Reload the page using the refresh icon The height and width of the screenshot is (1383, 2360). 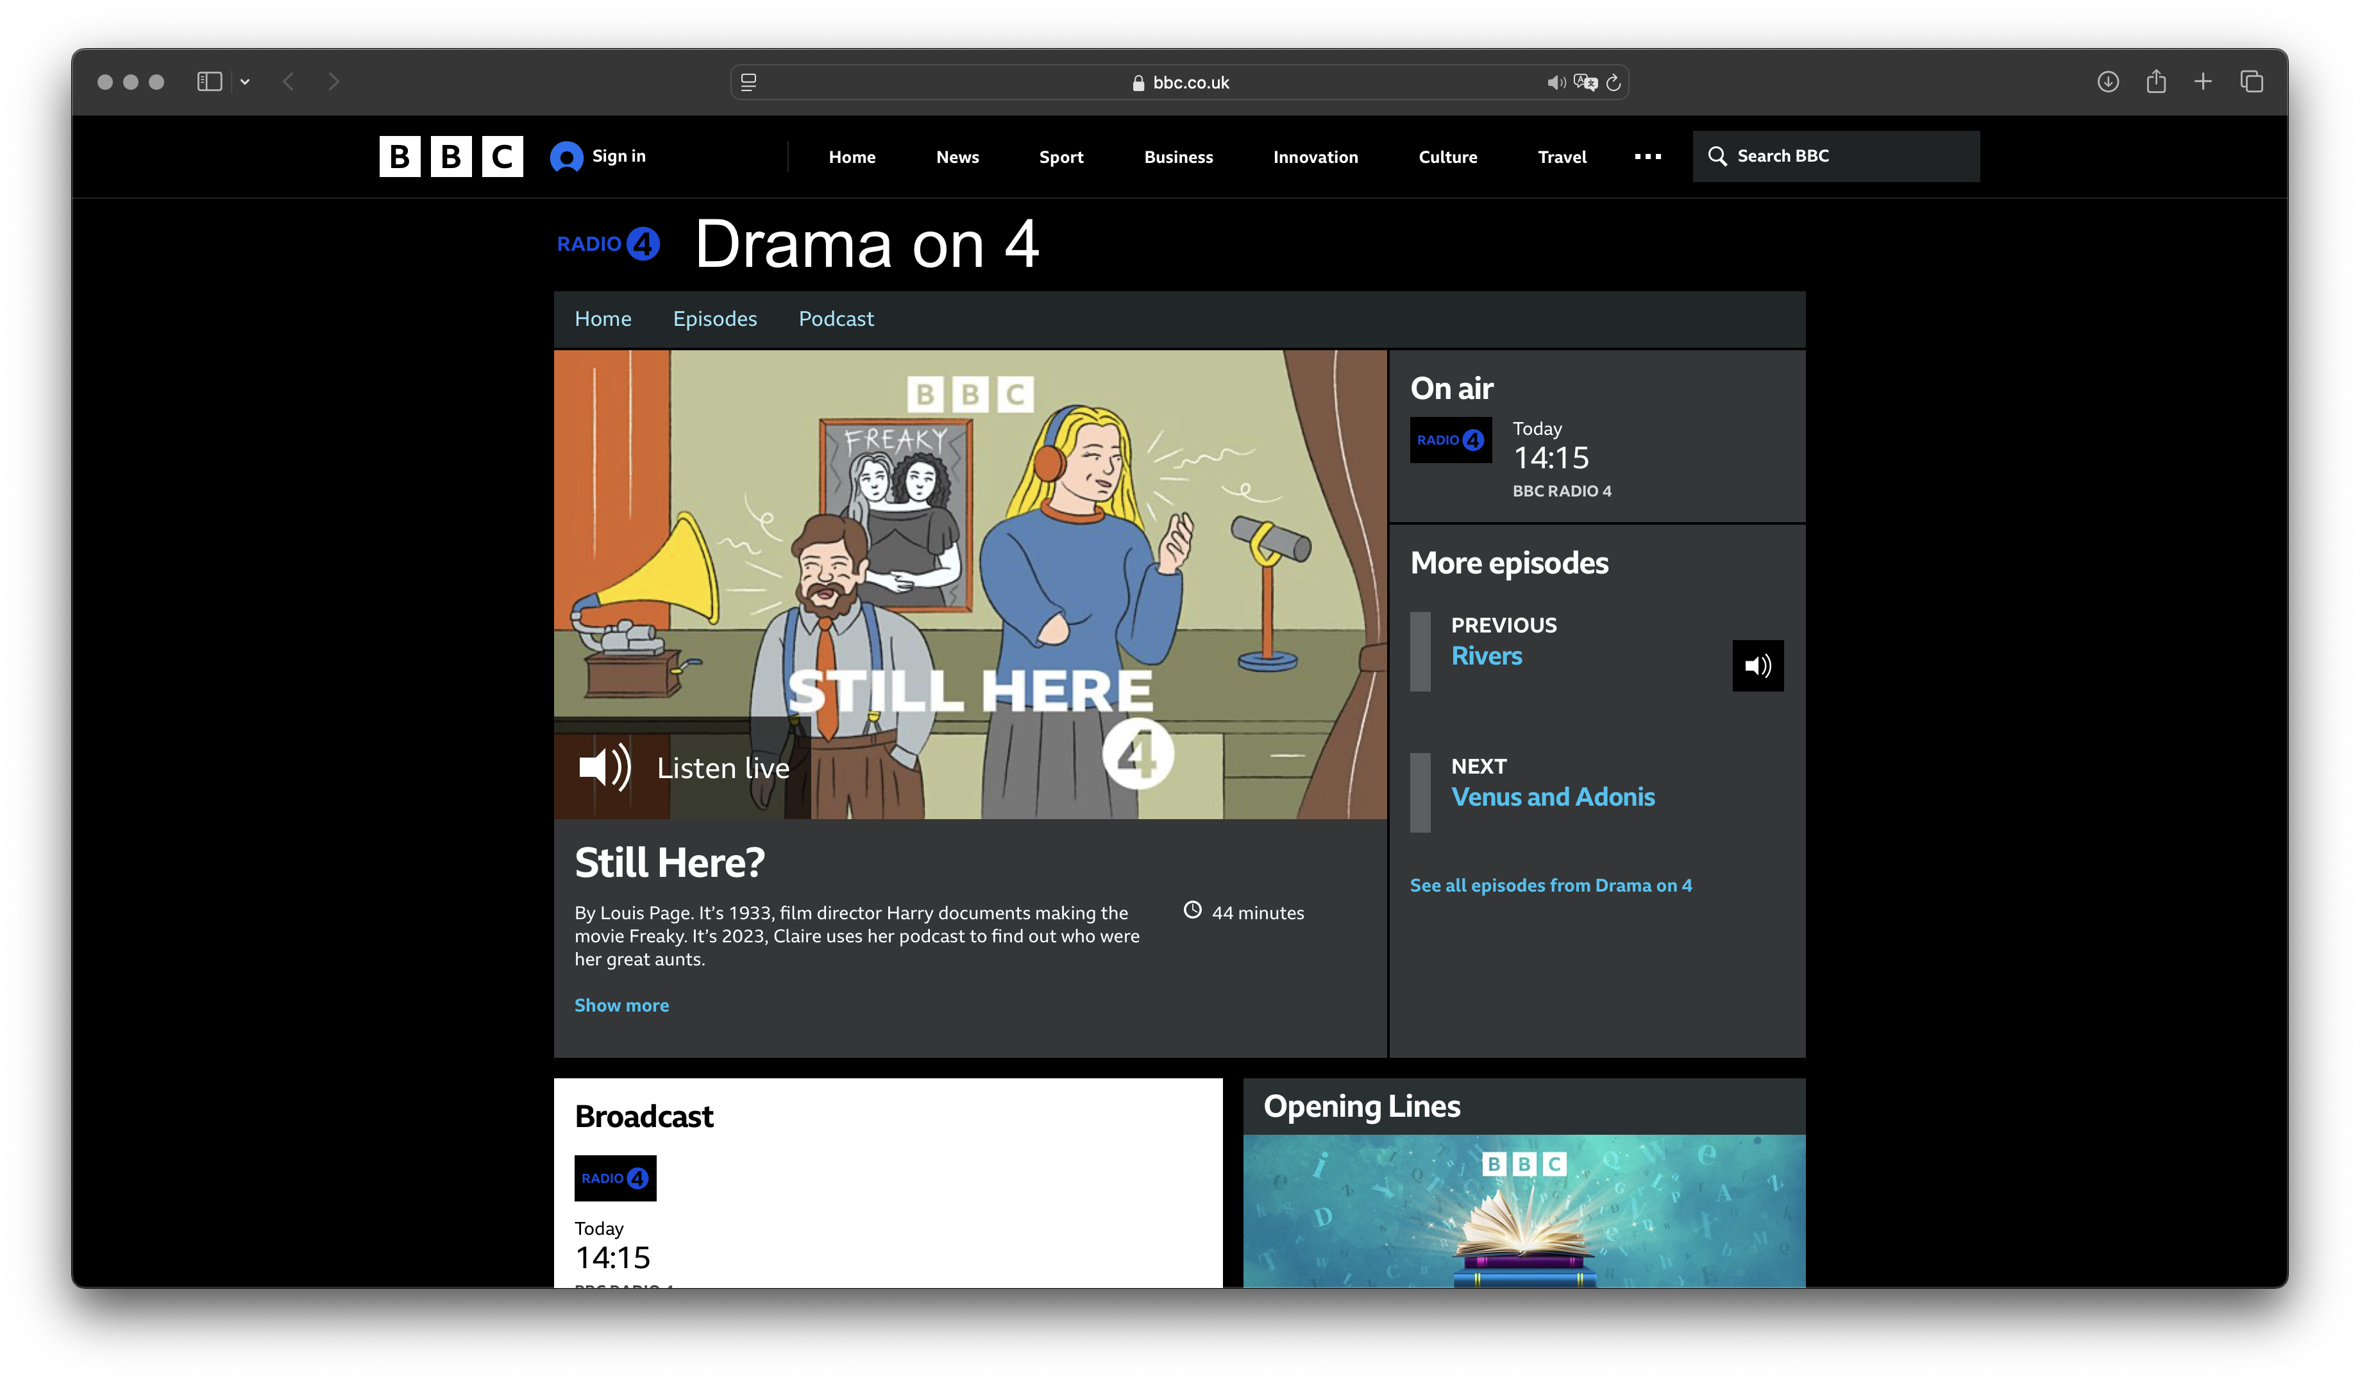[x=1614, y=83]
